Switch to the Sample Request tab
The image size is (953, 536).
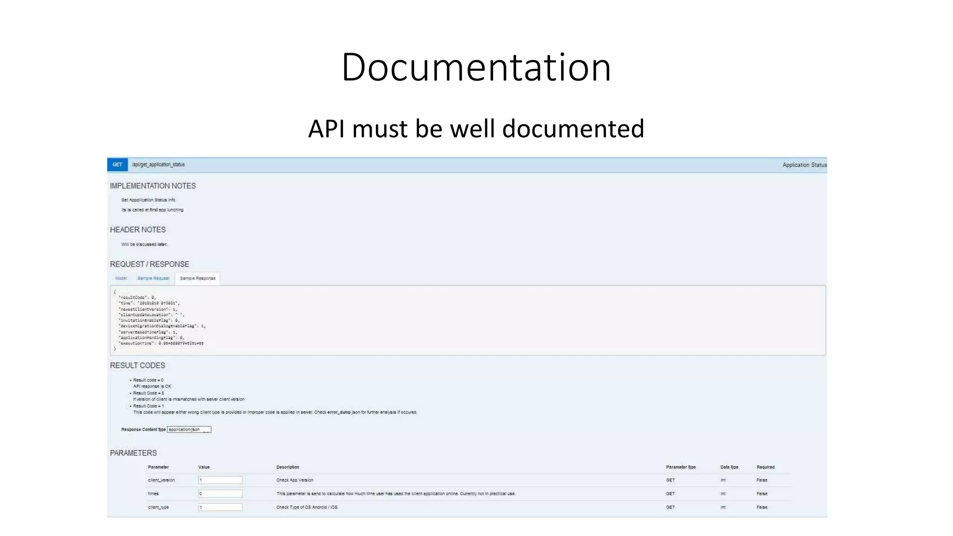coord(154,278)
